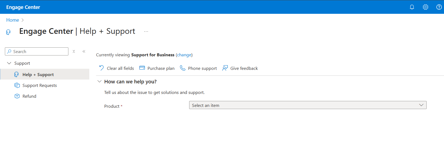The height and width of the screenshot is (141, 444).
Task: Click the help question mark icon
Action: click(x=439, y=7)
